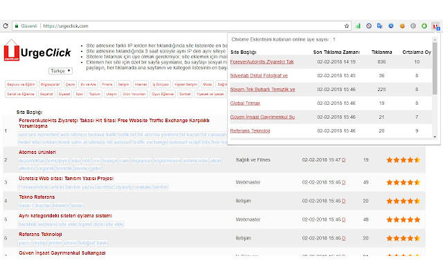The width and height of the screenshot is (443, 276).
Task: Open the green bar-chart extension icon
Action: pos(358,26)
